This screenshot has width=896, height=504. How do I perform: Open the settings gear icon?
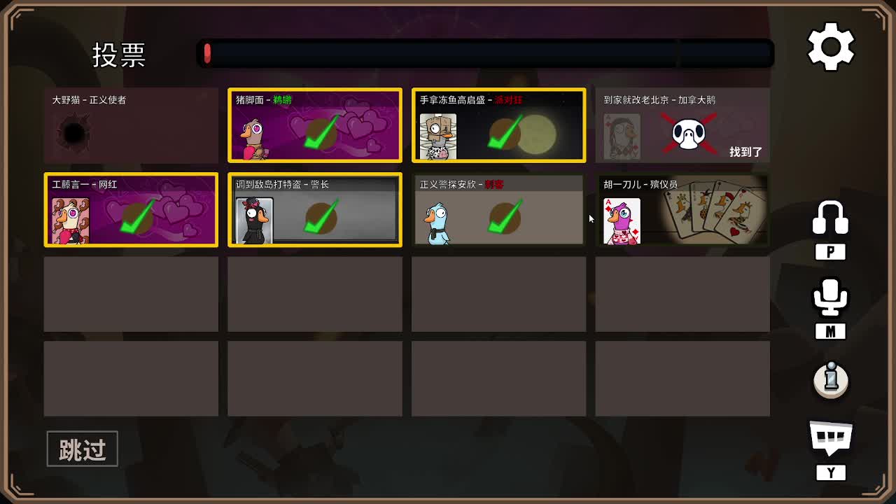pyautogui.click(x=831, y=47)
